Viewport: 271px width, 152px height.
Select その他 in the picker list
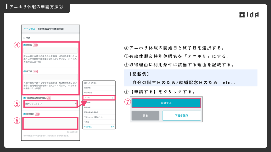[87, 122]
